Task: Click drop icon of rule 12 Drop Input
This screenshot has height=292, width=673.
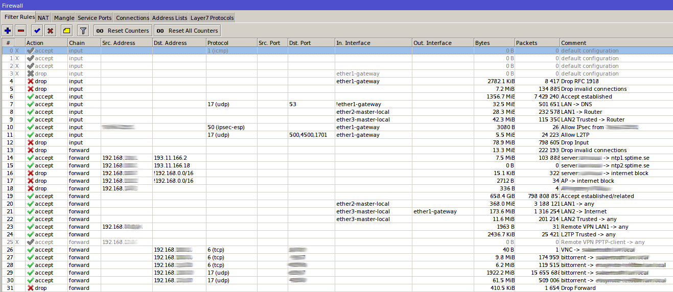Action: click(x=31, y=142)
